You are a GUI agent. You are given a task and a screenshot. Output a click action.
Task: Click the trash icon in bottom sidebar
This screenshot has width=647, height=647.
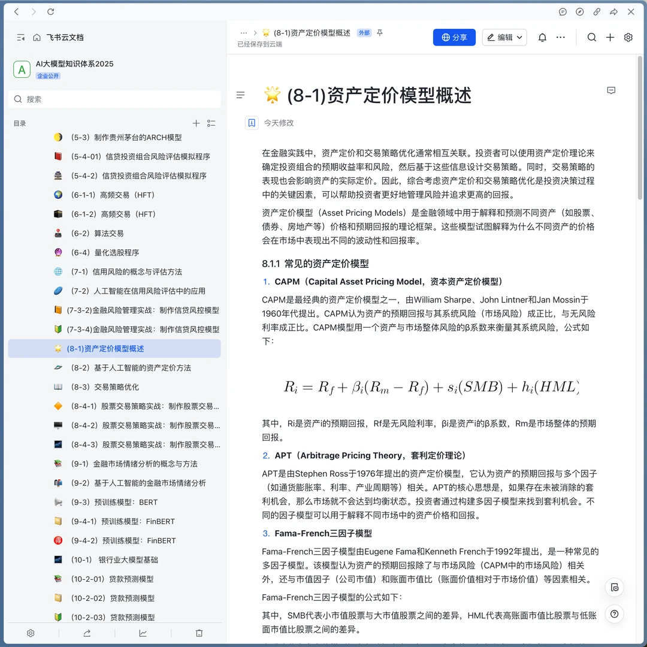[x=198, y=633]
